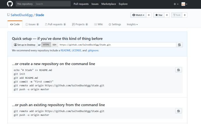The image size is (201, 124).
Task: Go to Marketplace in top navigation
Action: coord(108,4)
